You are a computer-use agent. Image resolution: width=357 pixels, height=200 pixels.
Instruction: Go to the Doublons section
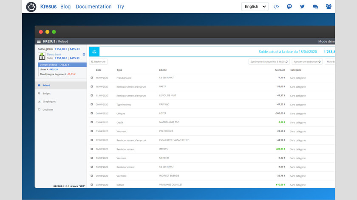coord(48,109)
